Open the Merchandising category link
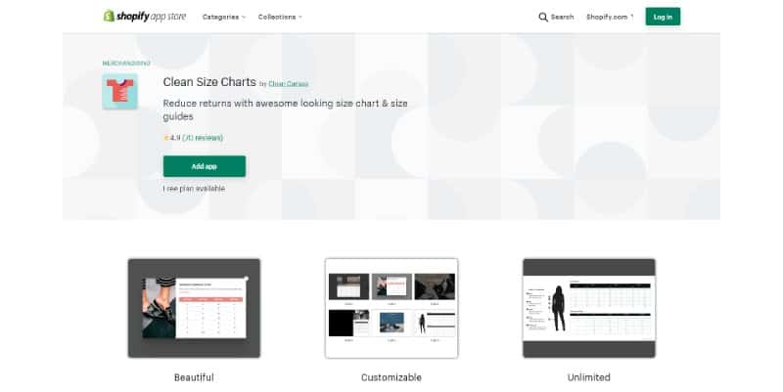Viewport: 783px width, 392px height. pyautogui.click(x=126, y=64)
